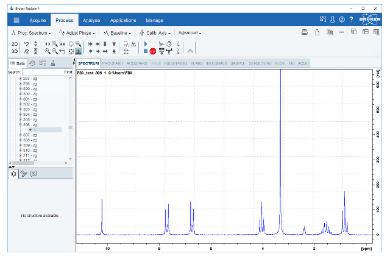The image size is (390, 256).
Task: Click the Find button in search
Action: (68, 72)
